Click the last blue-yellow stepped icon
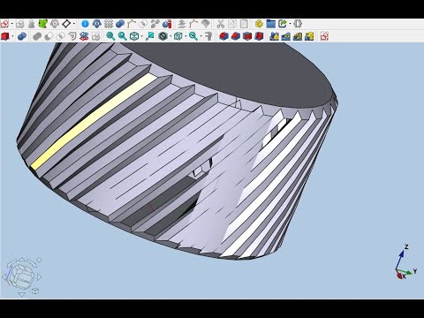This screenshot has width=424, height=318. 309,36
